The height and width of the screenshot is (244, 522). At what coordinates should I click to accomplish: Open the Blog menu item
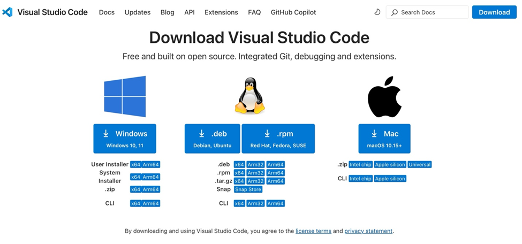click(168, 12)
